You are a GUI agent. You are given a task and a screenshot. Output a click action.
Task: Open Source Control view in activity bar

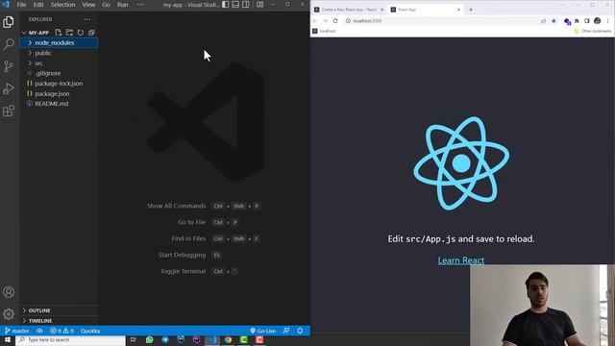click(9, 66)
